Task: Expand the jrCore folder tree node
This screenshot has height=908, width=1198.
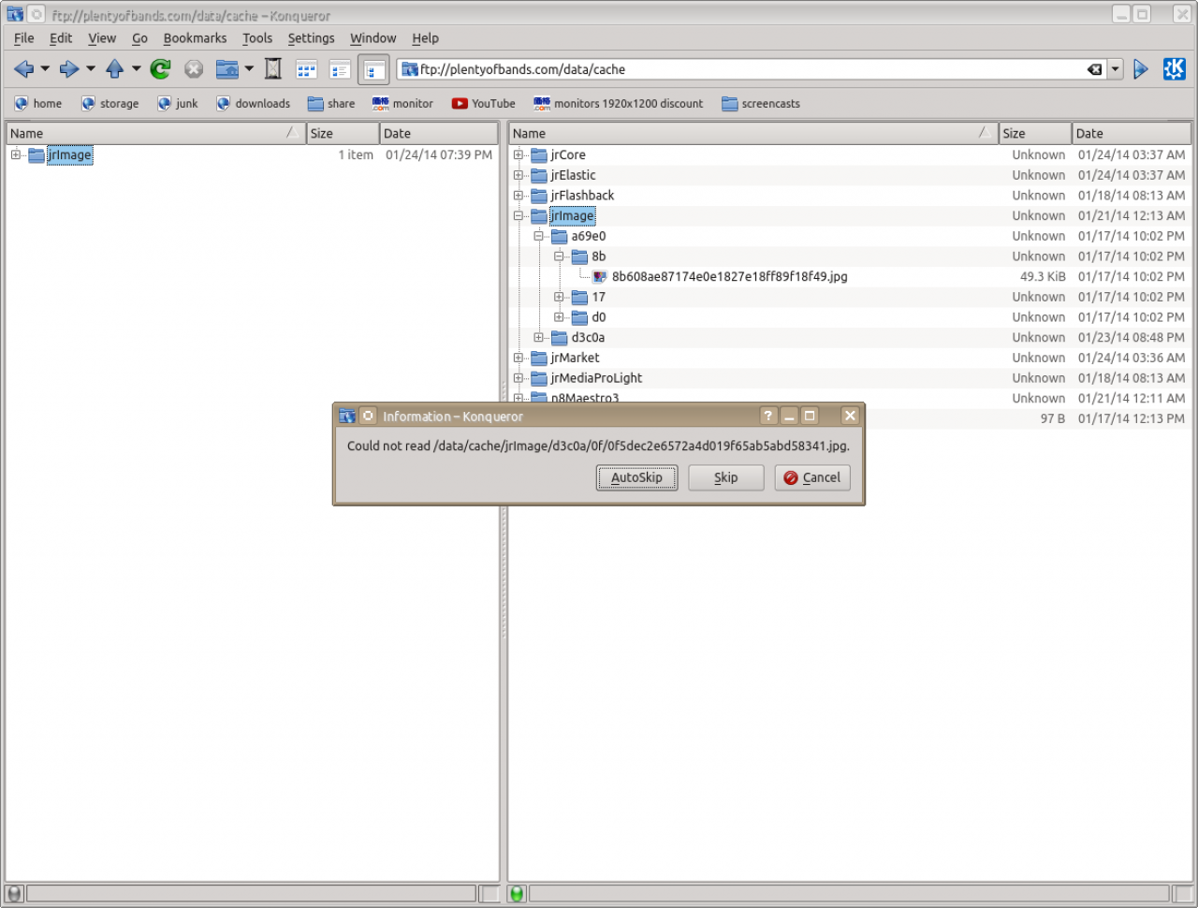Action: [x=519, y=155]
